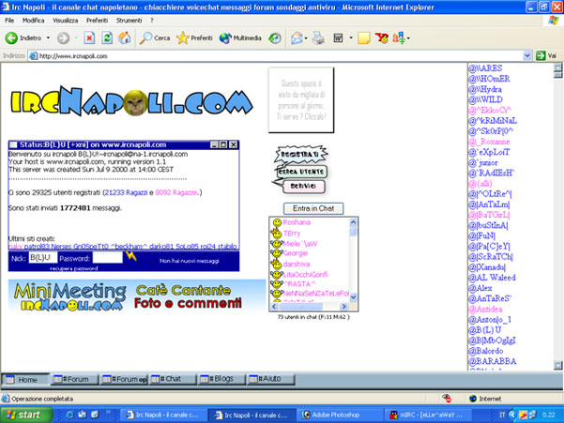This screenshot has width=564, height=423.
Task: Open the History (cronologia) icon
Action: coord(275,38)
